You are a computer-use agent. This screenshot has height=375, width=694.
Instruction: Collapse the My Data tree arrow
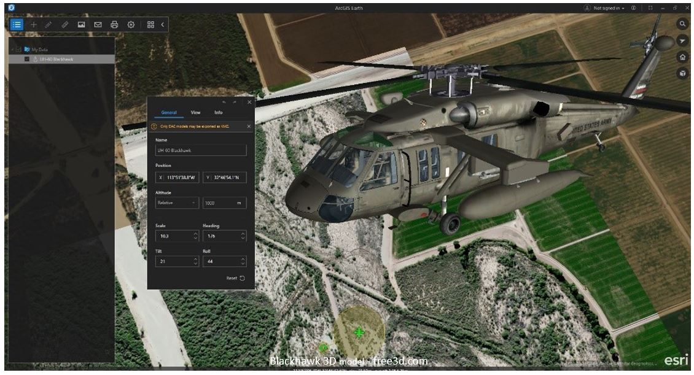[12, 50]
